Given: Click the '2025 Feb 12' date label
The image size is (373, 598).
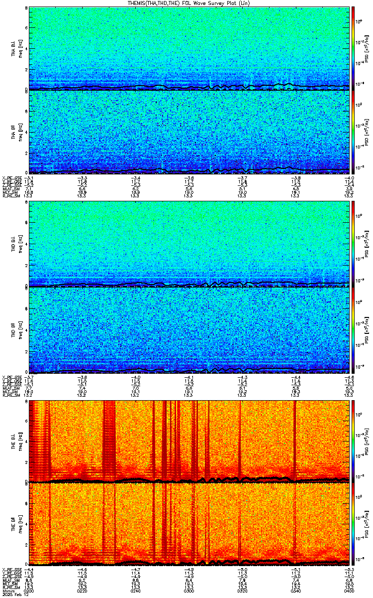Looking at the screenshot, I should coord(14,594).
